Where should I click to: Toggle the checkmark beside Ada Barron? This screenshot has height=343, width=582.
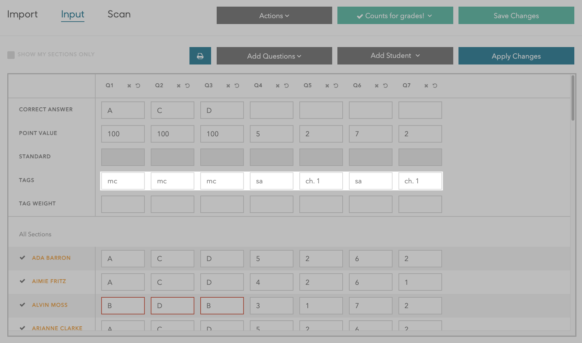(23, 258)
